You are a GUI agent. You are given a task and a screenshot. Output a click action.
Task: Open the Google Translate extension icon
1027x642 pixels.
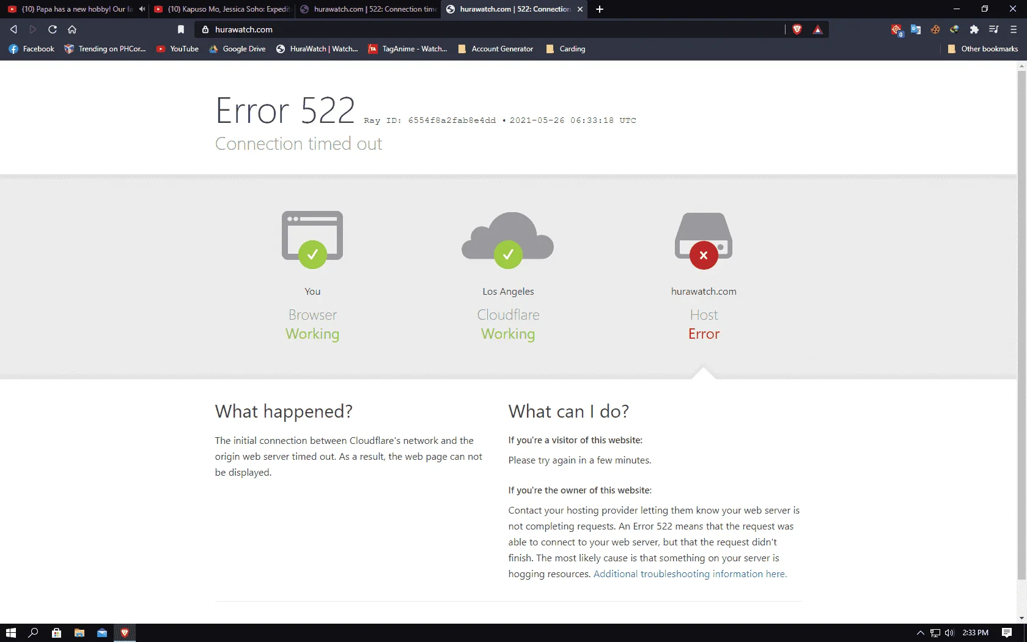click(x=916, y=29)
